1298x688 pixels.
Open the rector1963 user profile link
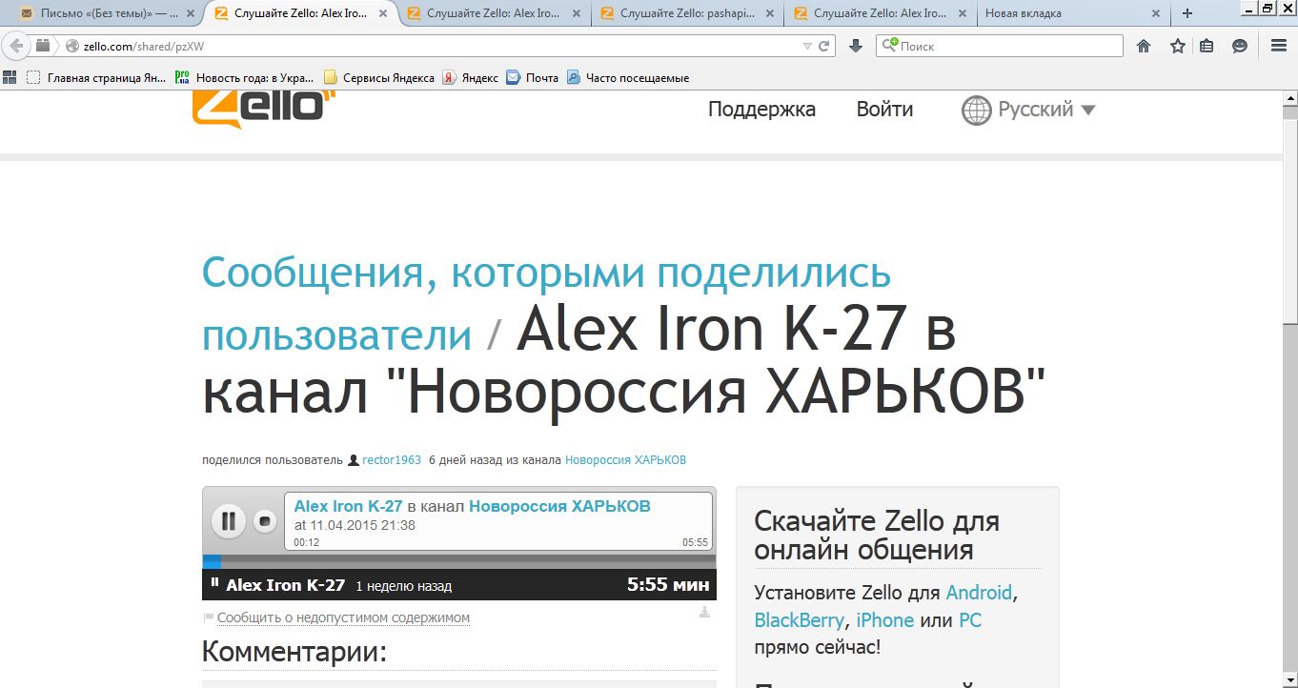pyautogui.click(x=391, y=460)
